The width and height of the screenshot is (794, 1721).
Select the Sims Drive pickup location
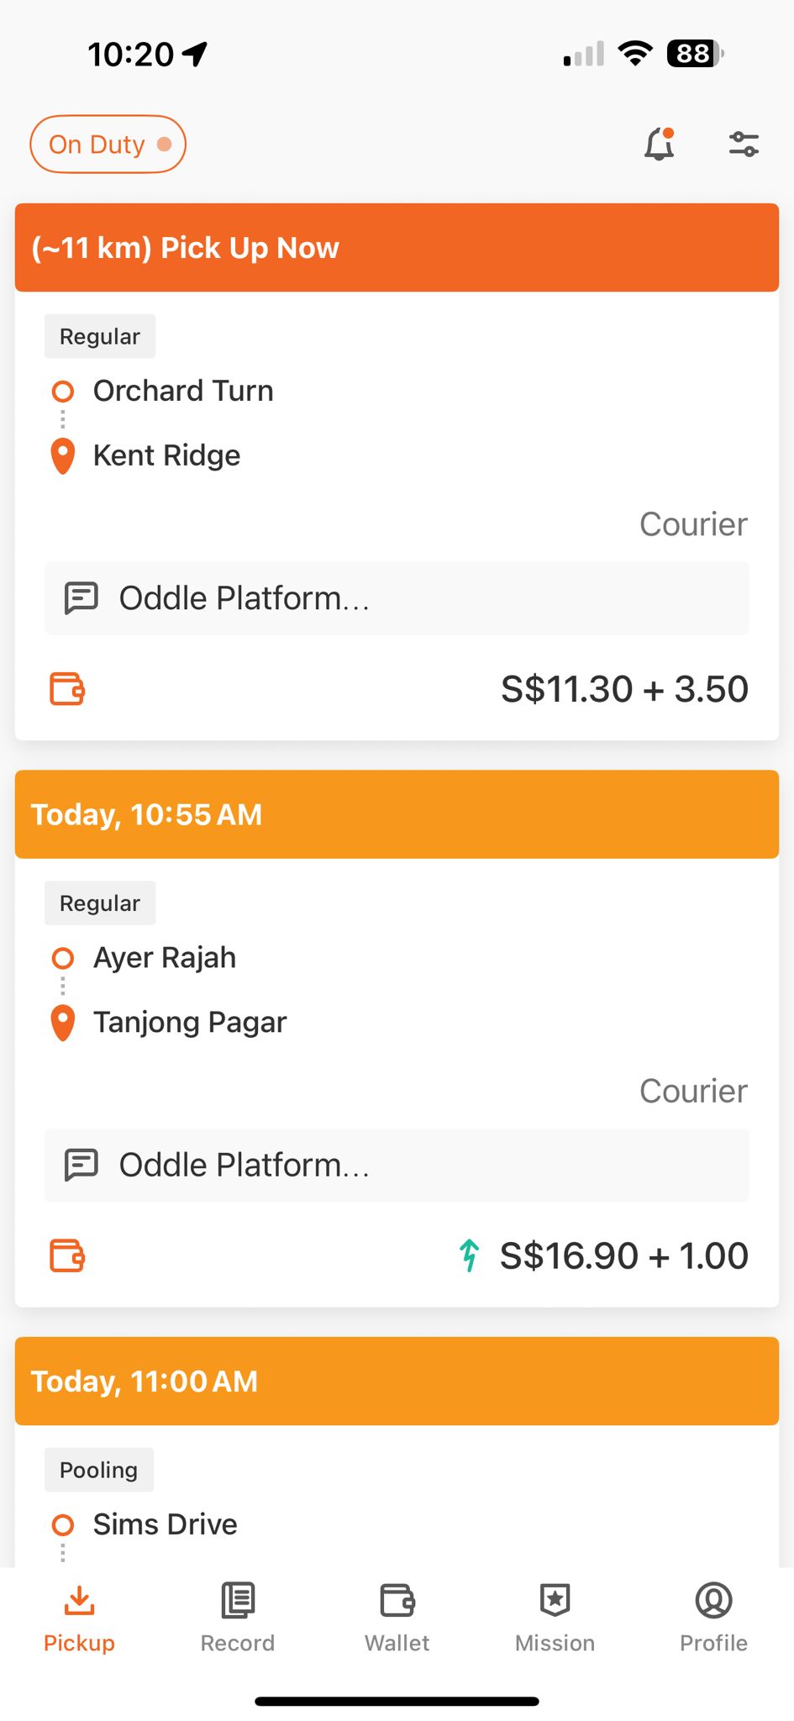click(x=165, y=1524)
